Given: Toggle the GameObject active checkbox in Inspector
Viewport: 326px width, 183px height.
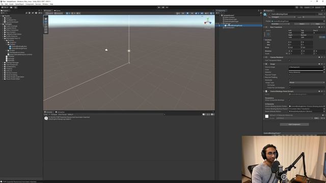Looking at the screenshot, I should [x=269, y=14].
